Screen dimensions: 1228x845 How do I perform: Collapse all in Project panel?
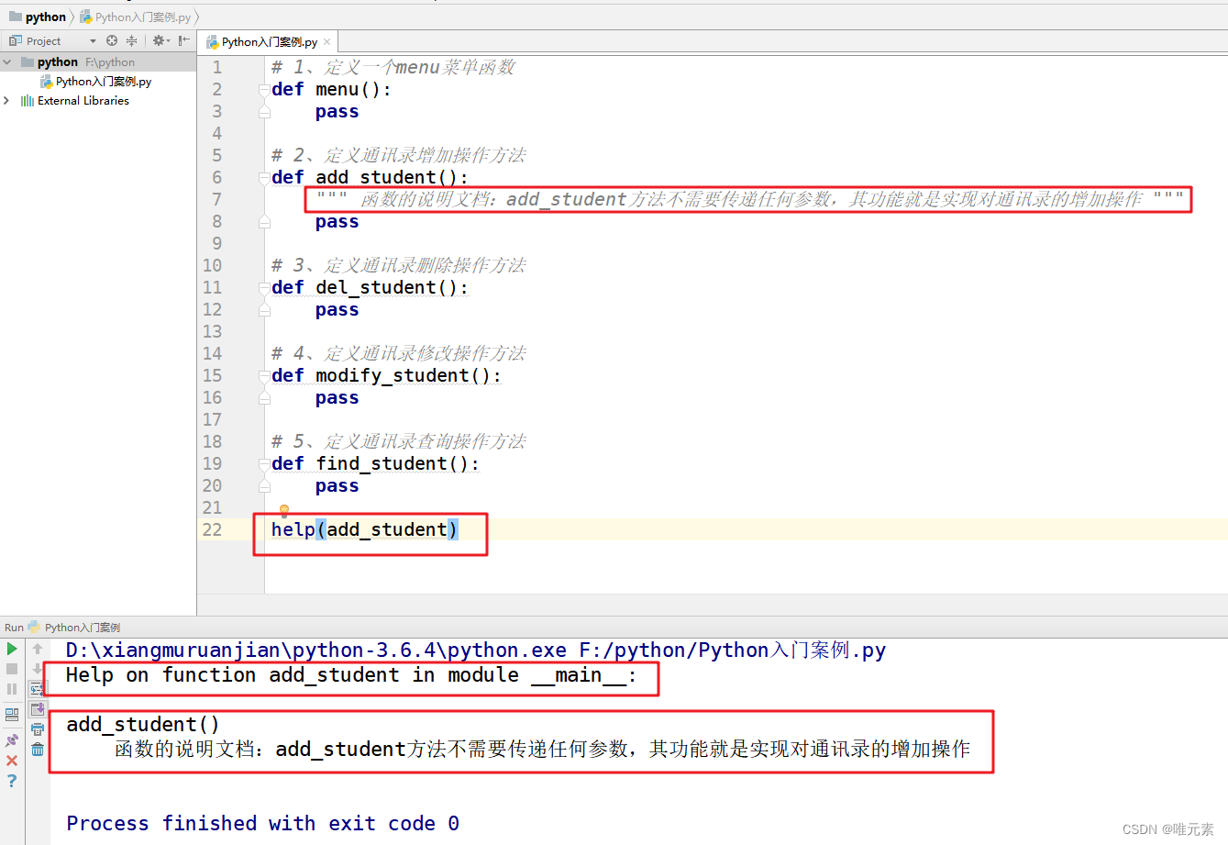132,40
